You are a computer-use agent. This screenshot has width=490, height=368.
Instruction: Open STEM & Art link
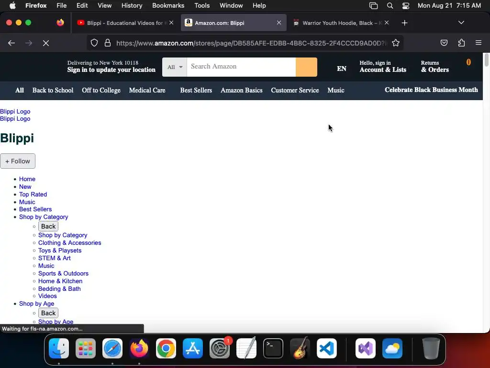(55, 258)
